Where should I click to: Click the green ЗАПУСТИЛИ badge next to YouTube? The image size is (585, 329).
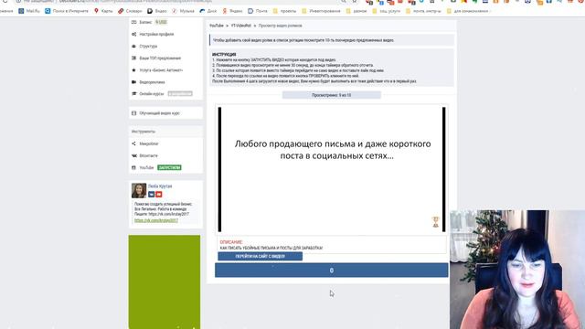169,167
